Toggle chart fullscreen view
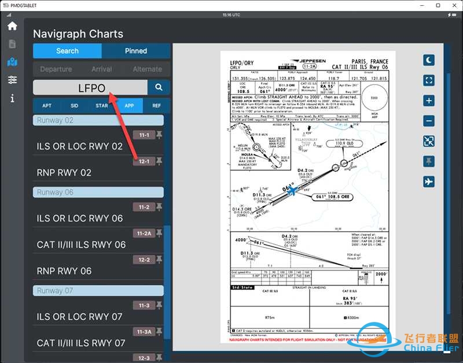 click(x=429, y=80)
